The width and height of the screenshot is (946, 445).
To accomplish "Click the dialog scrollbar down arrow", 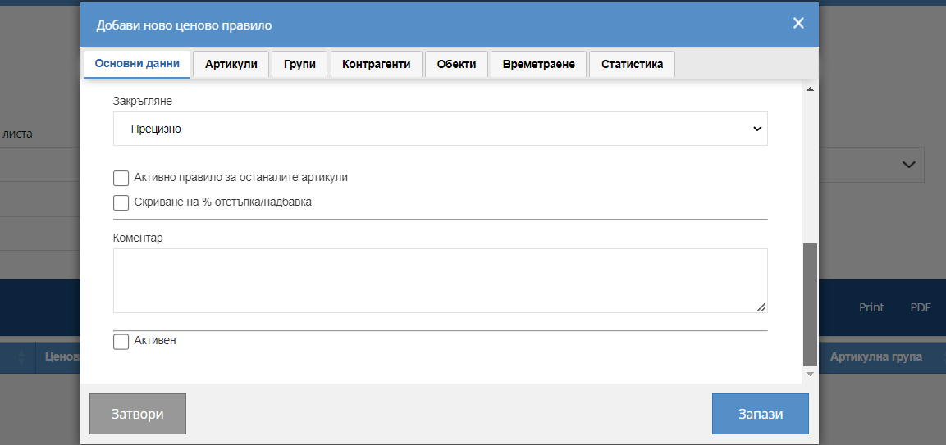I will coord(811,375).
